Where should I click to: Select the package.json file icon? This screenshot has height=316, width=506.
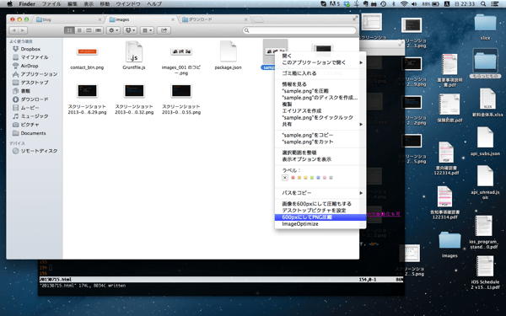coord(229,51)
